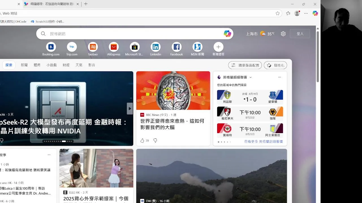The height and width of the screenshot is (203, 362).
Task: Open Bournemouth vs Wolves 下午10:00 match
Action: [x=250, y=114]
